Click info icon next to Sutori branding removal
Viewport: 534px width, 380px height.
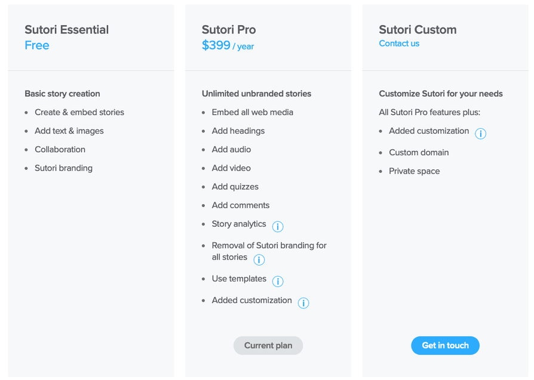pyautogui.click(x=259, y=260)
